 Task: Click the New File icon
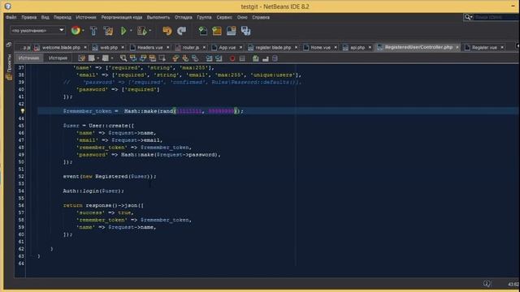pyautogui.click(x=202, y=31)
